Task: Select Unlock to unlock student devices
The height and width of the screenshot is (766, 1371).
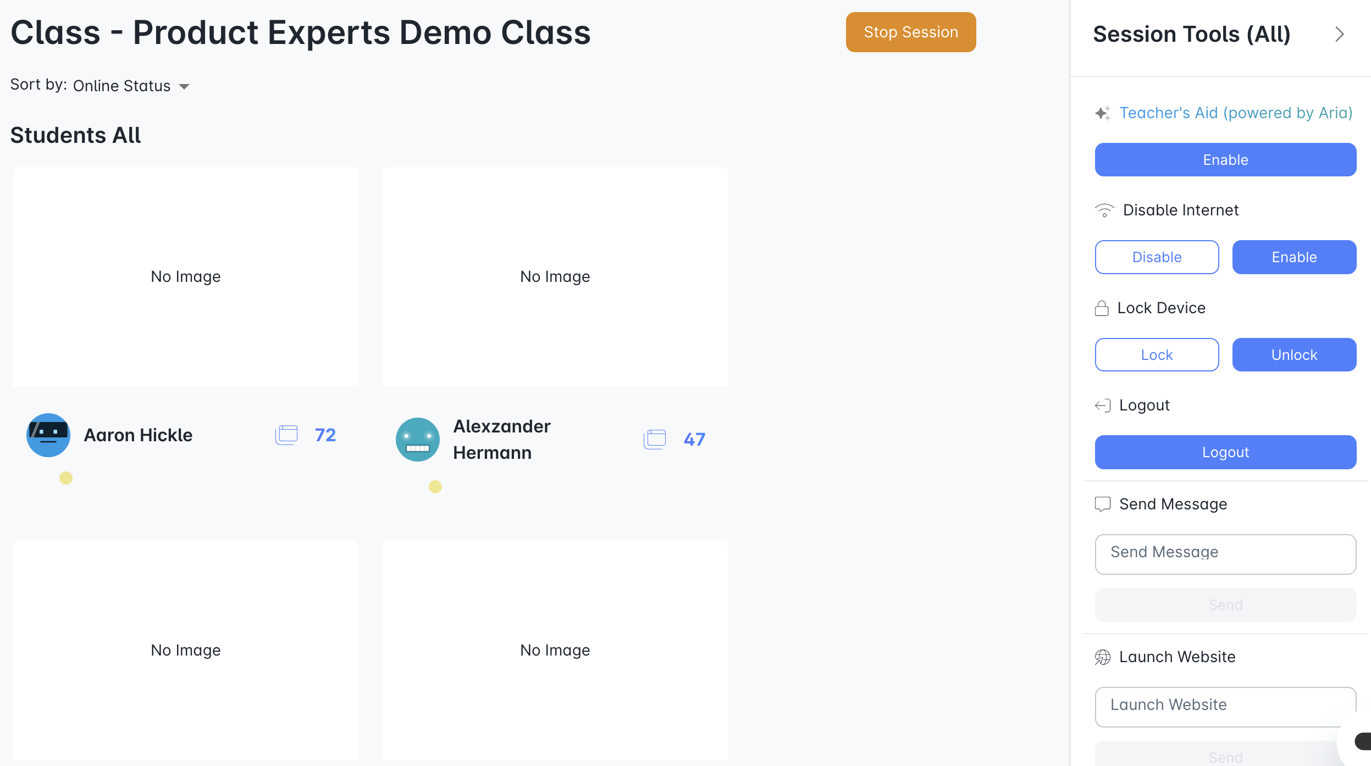Action: coord(1294,354)
